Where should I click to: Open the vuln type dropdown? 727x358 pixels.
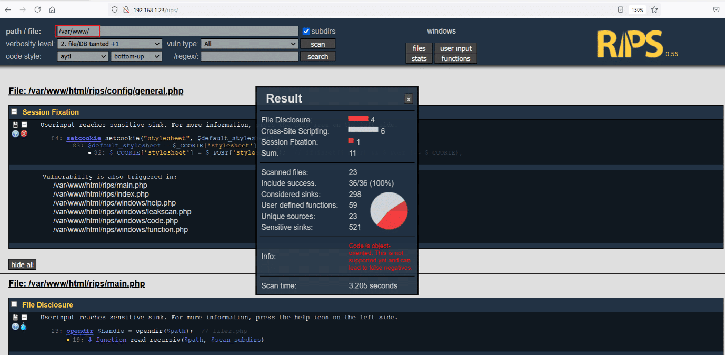click(250, 44)
